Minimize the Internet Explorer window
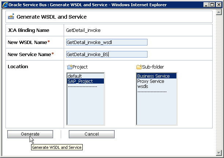 click(206, 5)
